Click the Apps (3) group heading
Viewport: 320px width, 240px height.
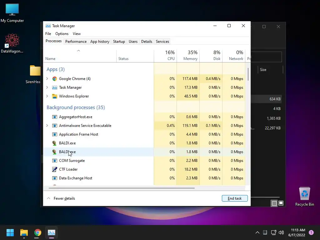point(56,69)
